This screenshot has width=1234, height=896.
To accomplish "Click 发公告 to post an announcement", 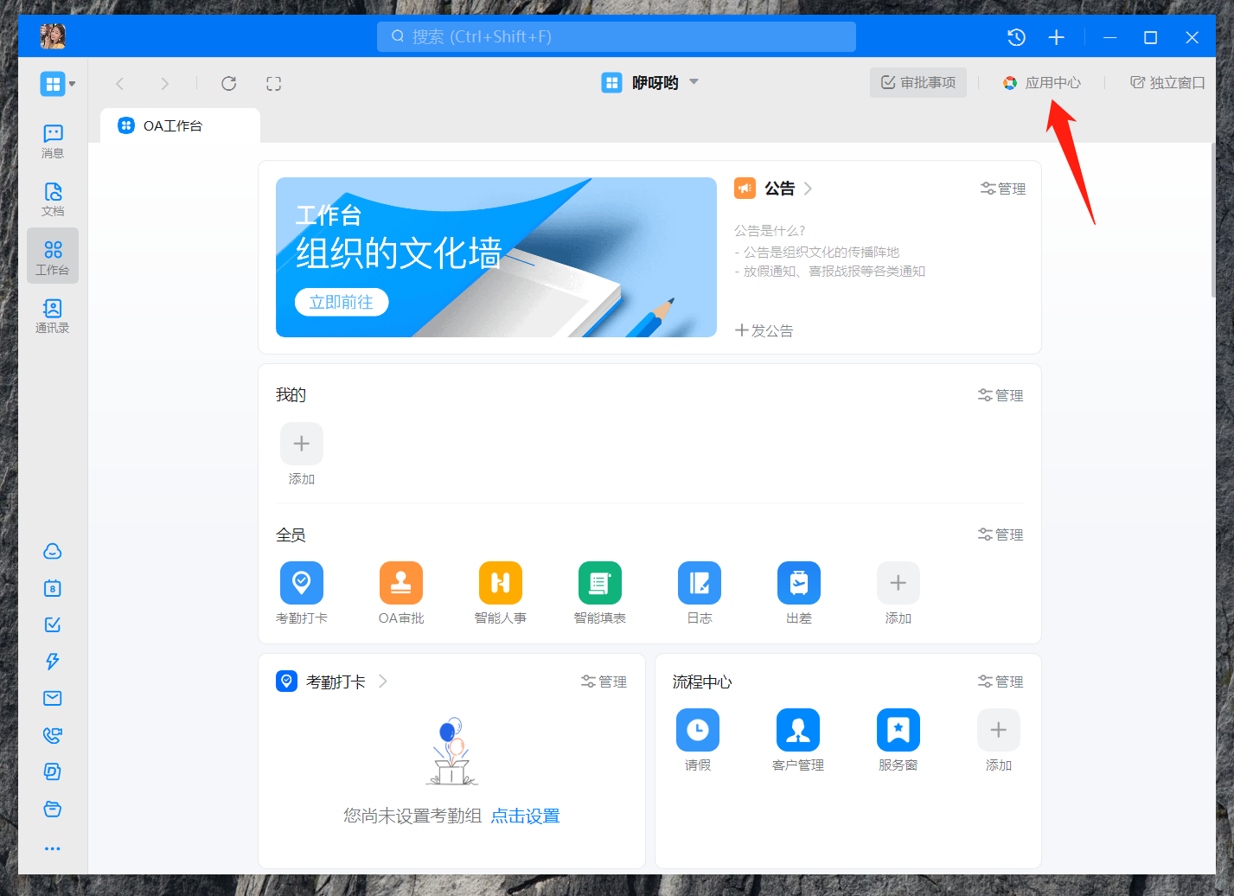I will click(x=764, y=330).
